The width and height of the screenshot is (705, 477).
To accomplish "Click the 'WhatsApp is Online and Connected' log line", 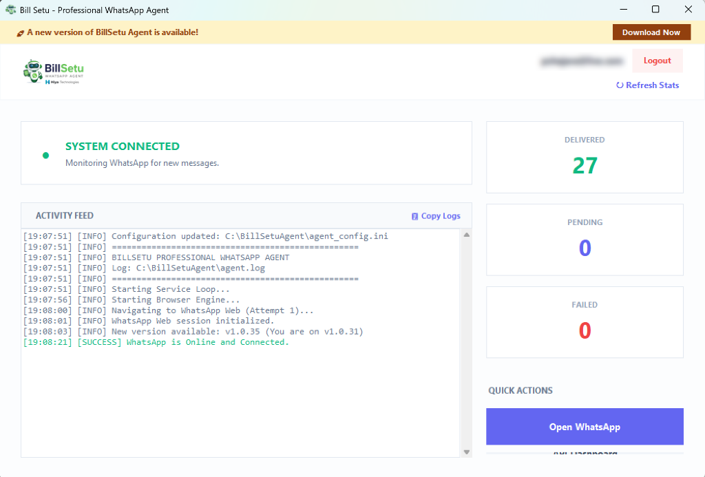I will [x=156, y=342].
